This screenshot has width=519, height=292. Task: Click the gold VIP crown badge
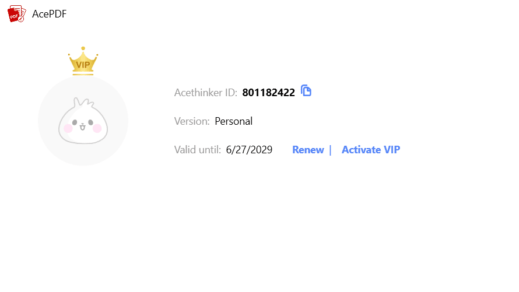click(83, 64)
